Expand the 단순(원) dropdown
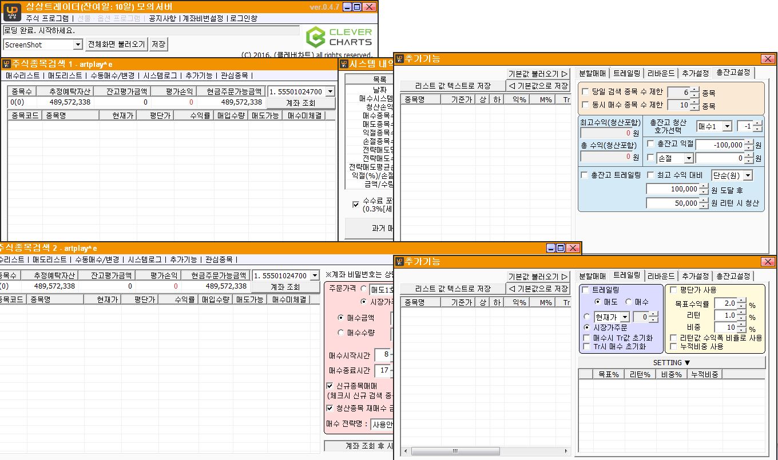 pos(748,175)
